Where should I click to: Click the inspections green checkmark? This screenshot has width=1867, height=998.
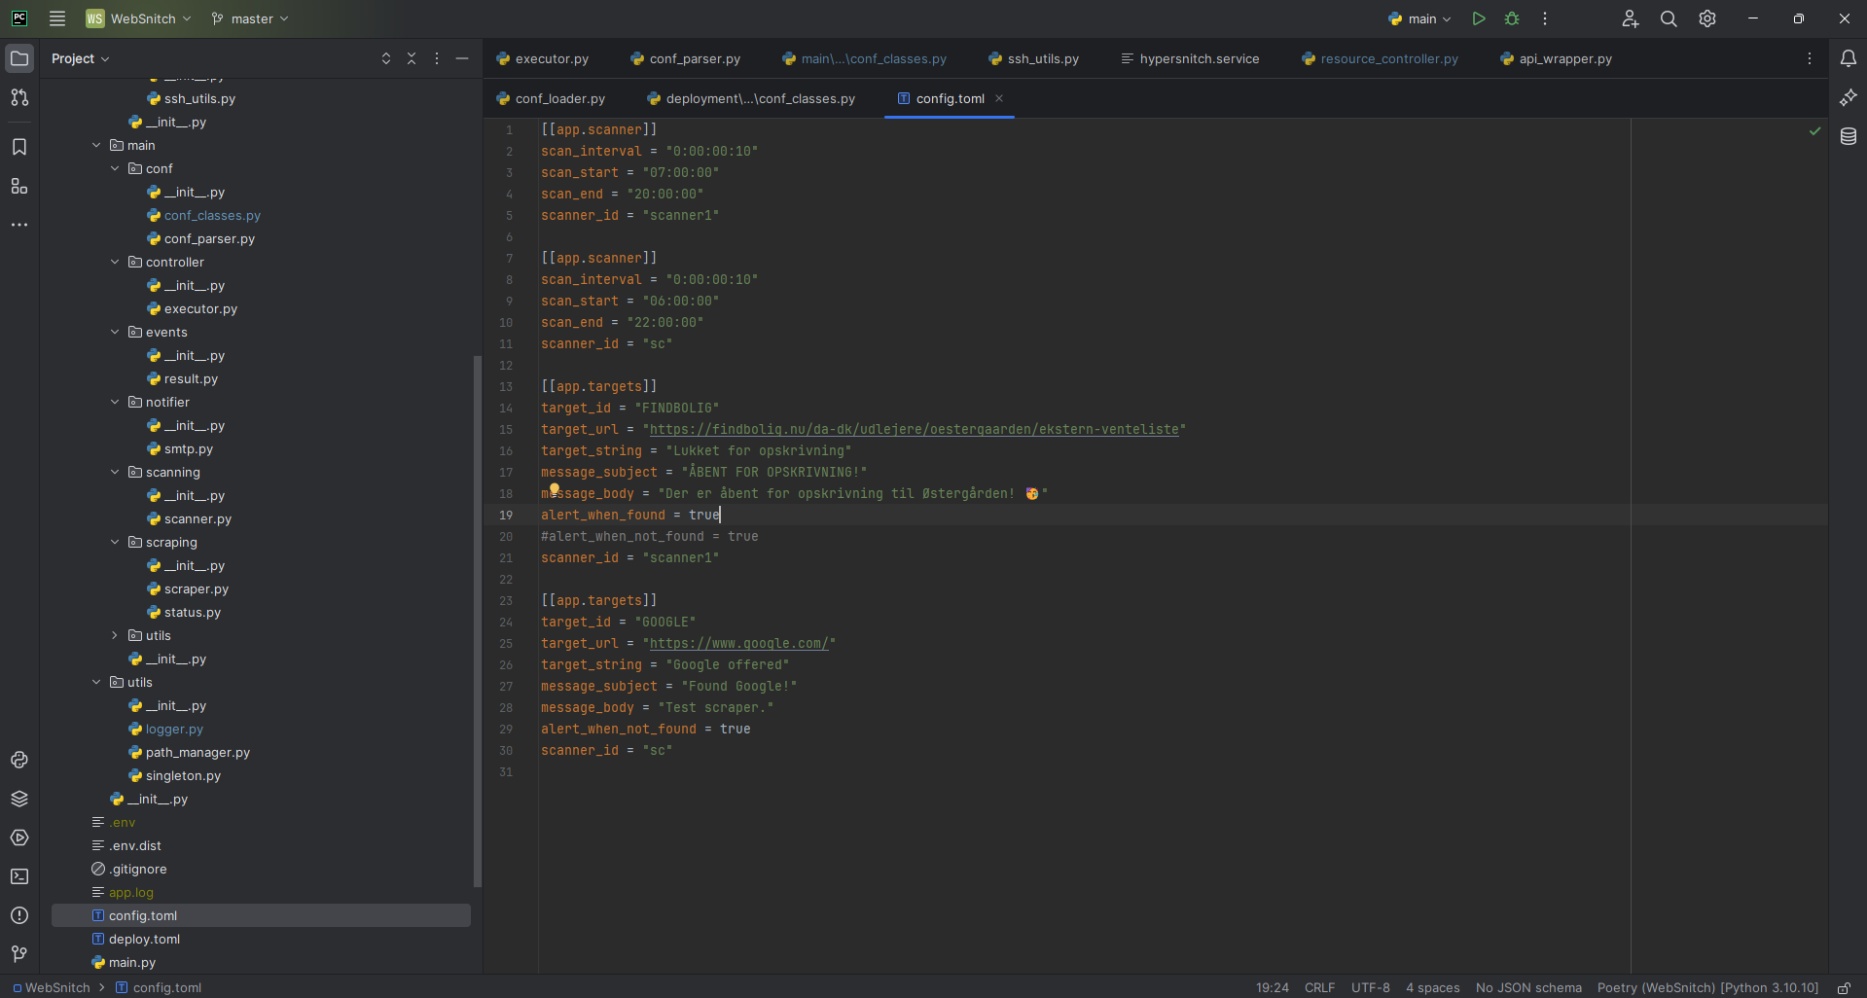pos(1814,130)
